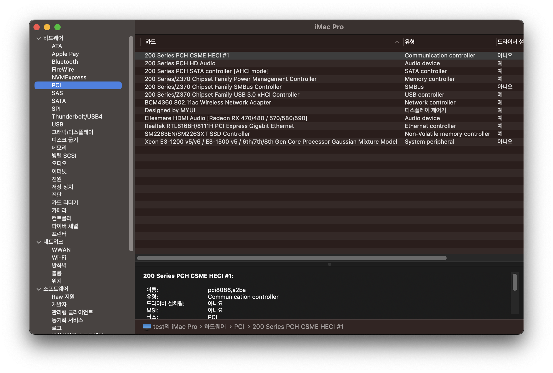Click the computer icon in the path bar
The height and width of the screenshot is (373, 553).
[147, 327]
